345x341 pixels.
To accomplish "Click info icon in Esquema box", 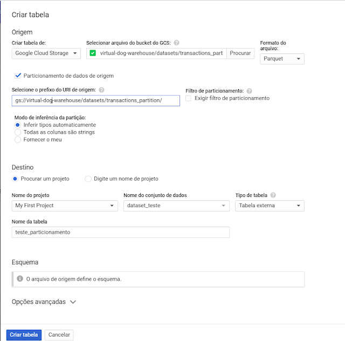I will point(20,278).
